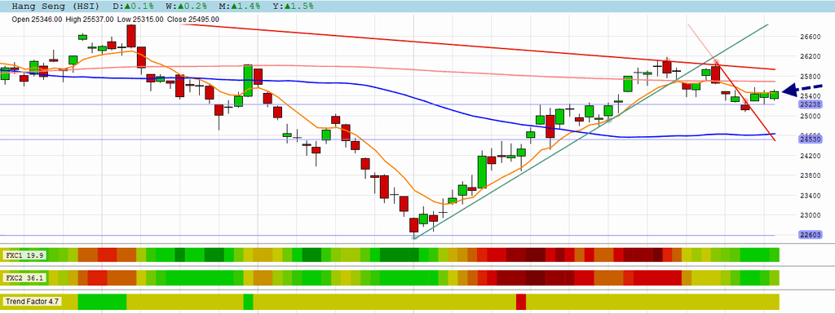Click the 22603 support level label

810,235
